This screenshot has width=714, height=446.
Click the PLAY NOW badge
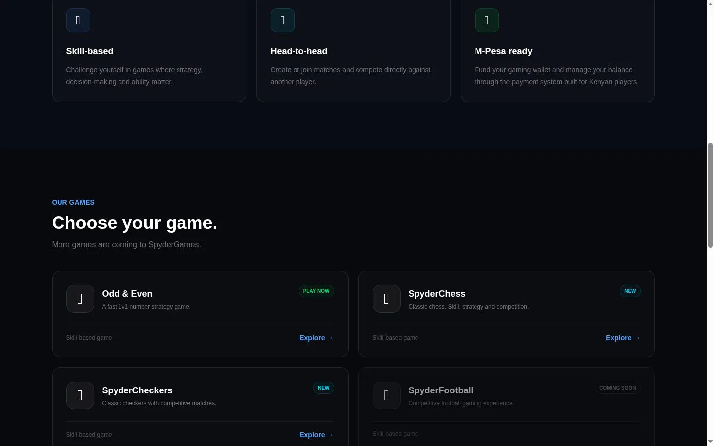tap(316, 291)
